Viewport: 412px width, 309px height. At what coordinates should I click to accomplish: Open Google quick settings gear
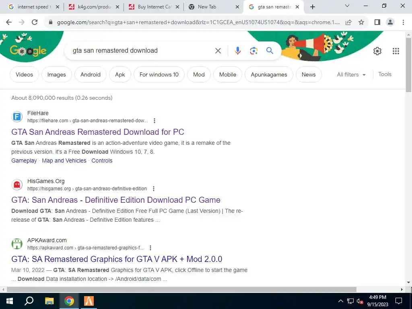click(x=377, y=51)
